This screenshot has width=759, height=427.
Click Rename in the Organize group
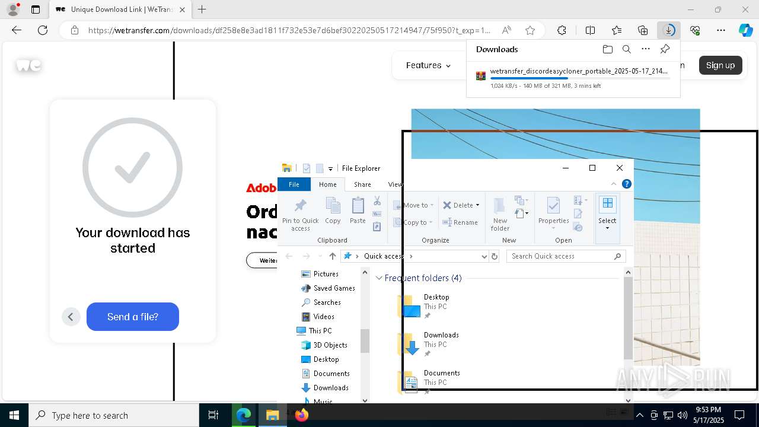coord(460,222)
